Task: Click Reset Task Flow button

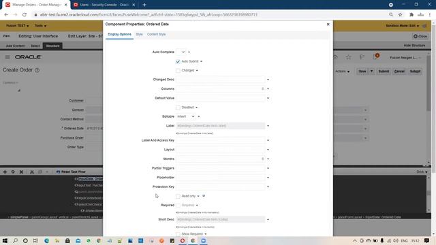Action: point(71,172)
